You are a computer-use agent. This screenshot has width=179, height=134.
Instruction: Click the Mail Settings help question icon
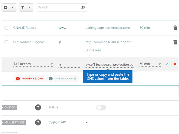pyautogui.click(x=38, y=122)
